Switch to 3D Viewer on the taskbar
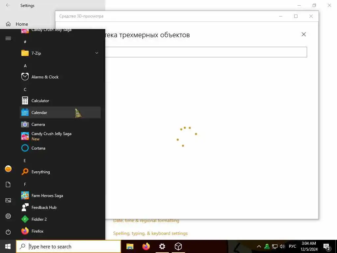 coord(178,246)
